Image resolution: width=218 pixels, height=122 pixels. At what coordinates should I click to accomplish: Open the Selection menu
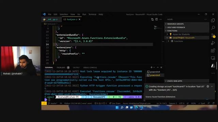pyautogui.click(x=64, y=14)
